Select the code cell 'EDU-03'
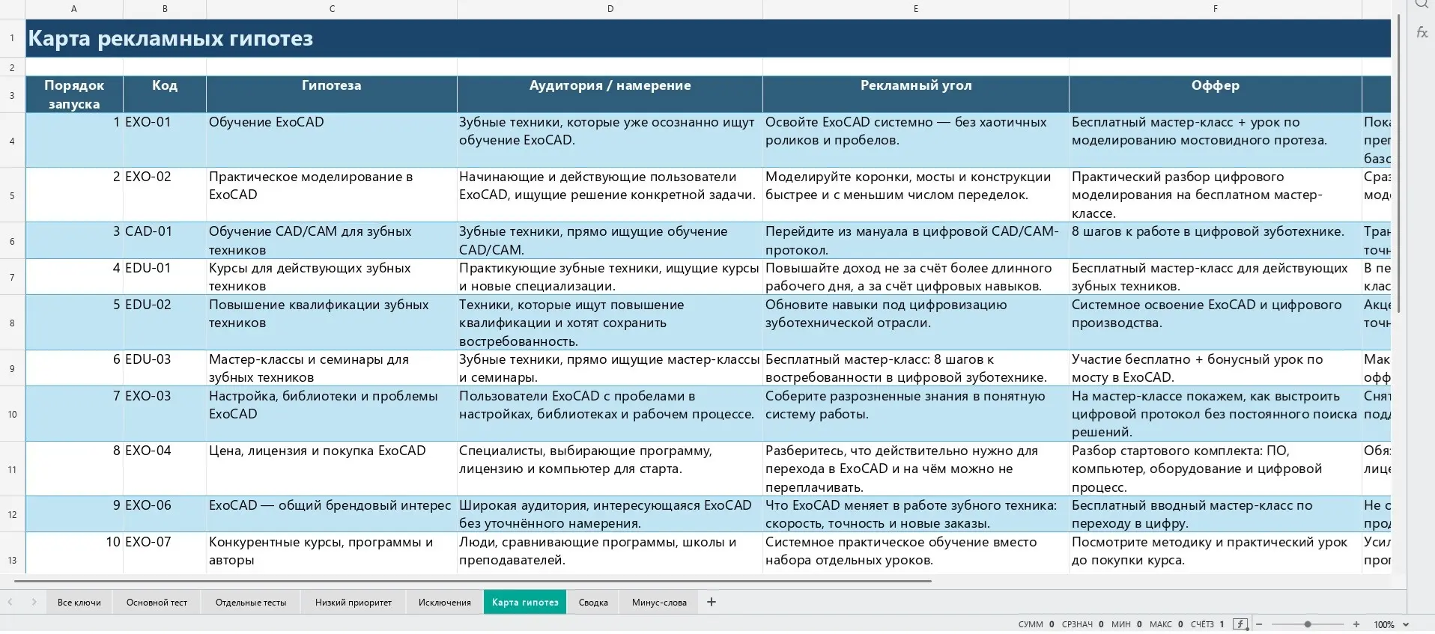This screenshot has height=634, width=1435. [x=165, y=368]
